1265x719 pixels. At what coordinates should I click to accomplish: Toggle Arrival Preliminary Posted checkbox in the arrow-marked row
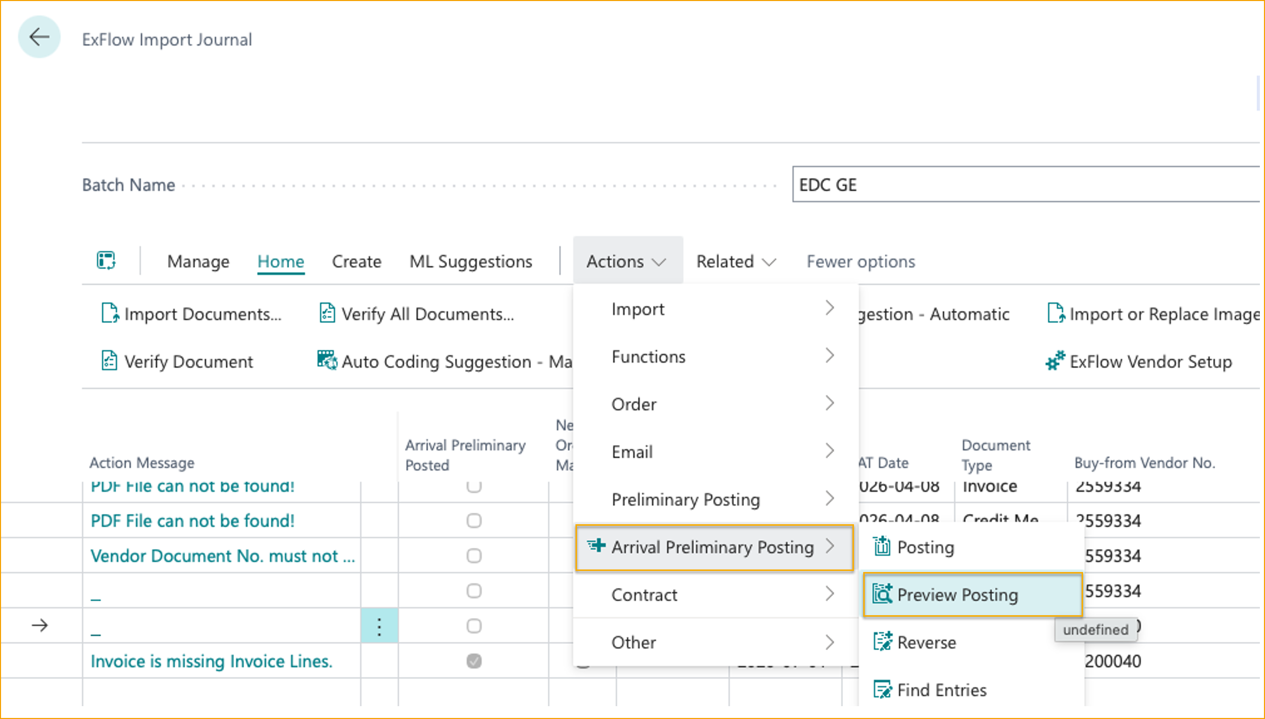[474, 626]
